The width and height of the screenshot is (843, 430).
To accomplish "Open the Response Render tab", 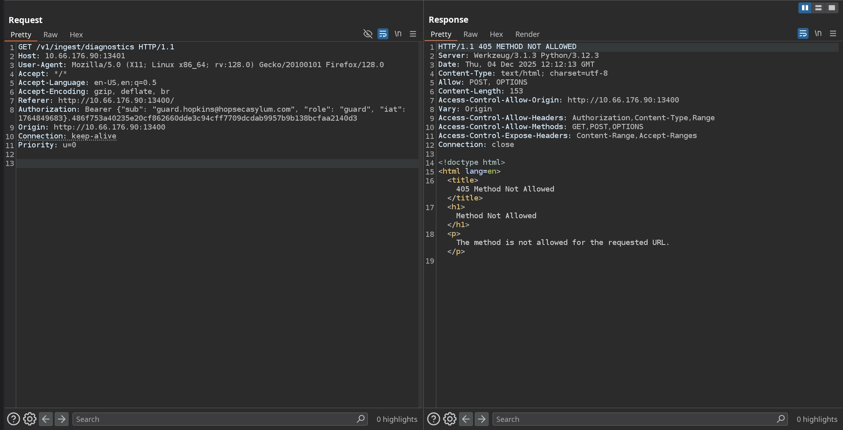I will [x=527, y=34].
